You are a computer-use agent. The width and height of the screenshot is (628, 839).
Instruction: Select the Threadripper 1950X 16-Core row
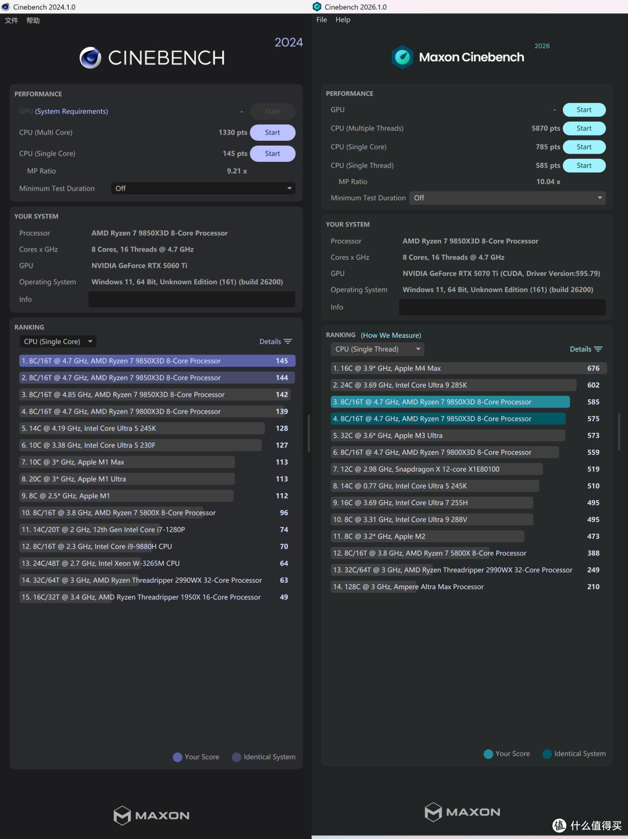coord(157,597)
